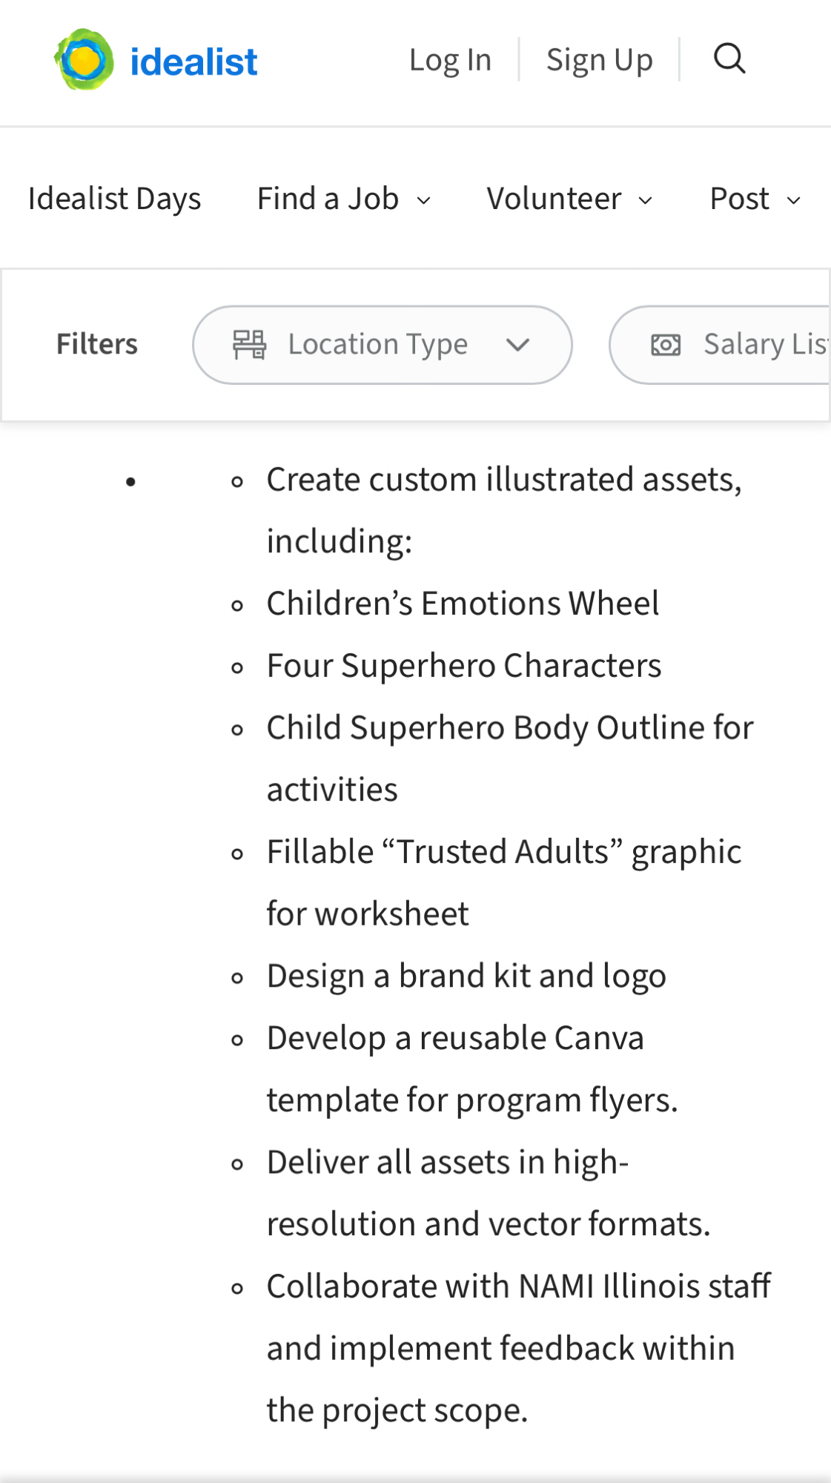Open the search magnifier icon

click(x=729, y=59)
